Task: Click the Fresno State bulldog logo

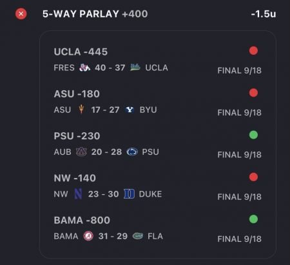Action: 84,68
